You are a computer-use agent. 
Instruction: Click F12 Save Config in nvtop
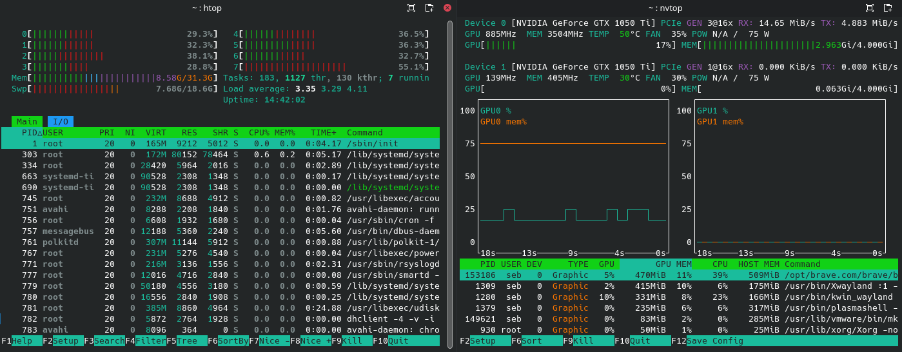pyautogui.click(x=714, y=340)
